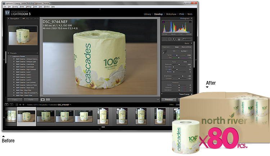Click the Before/After view icon
The height and width of the screenshot is (156, 270).
[48, 99]
